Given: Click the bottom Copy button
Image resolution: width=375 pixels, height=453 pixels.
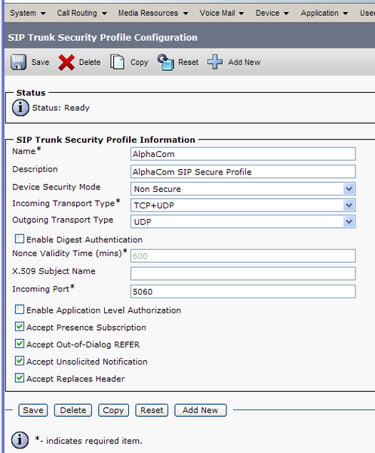Looking at the screenshot, I should [113, 410].
